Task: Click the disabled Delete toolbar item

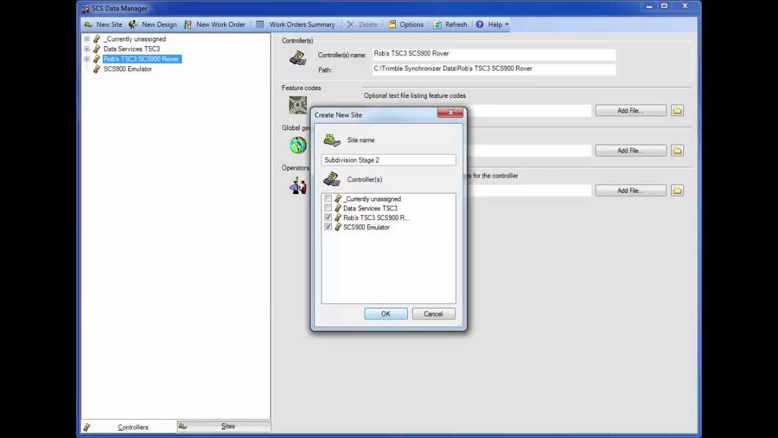Action: [x=362, y=24]
